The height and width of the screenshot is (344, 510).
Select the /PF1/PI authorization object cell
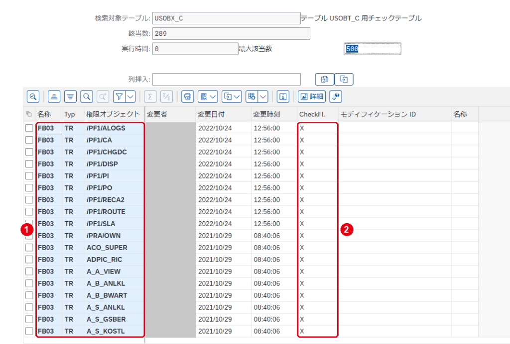[x=114, y=176]
